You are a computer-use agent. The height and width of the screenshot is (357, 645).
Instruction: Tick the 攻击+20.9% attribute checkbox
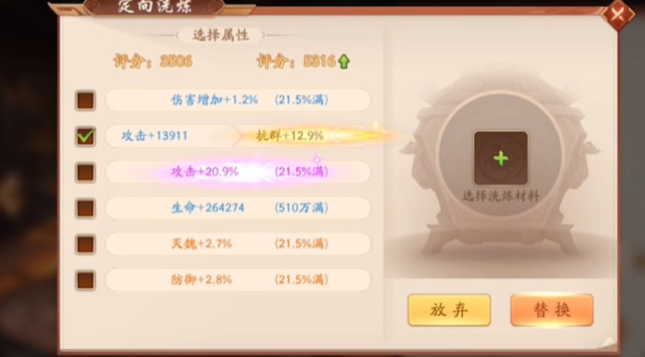[x=86, y=172]
